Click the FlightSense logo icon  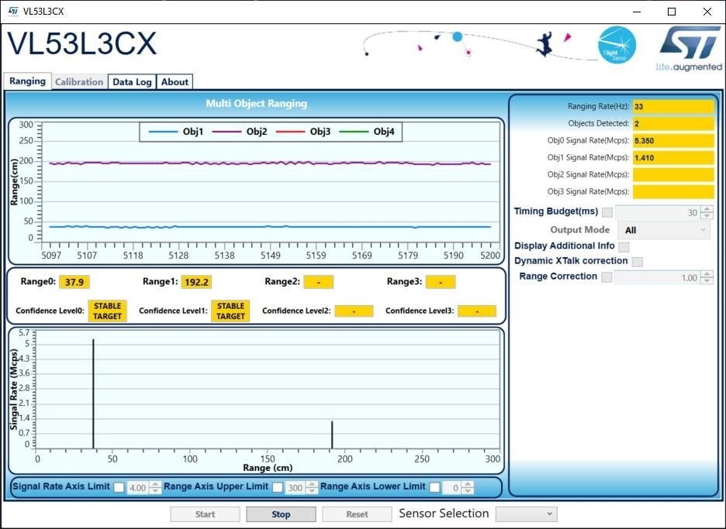(x=617, y=46)
